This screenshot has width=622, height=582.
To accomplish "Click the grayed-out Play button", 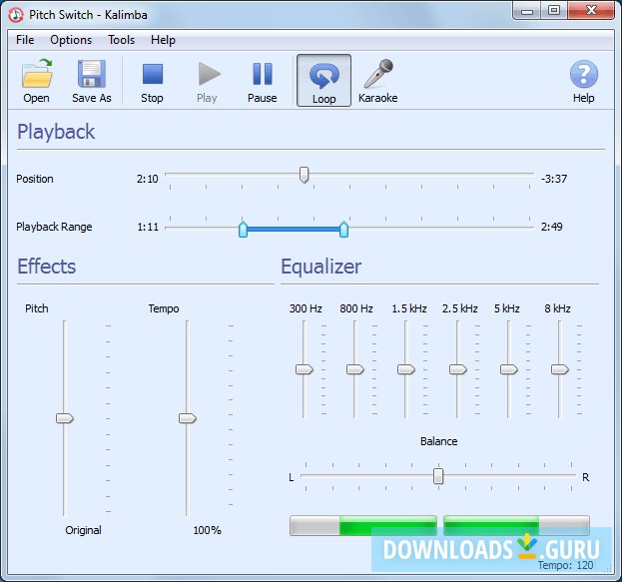I will click(x=208, y=81).
